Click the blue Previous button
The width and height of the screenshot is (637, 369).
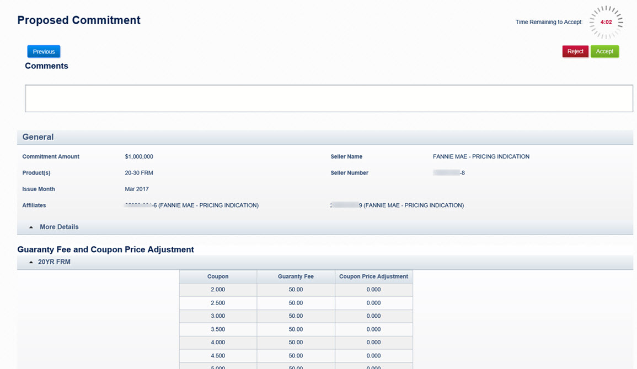[x=44, y=52]
